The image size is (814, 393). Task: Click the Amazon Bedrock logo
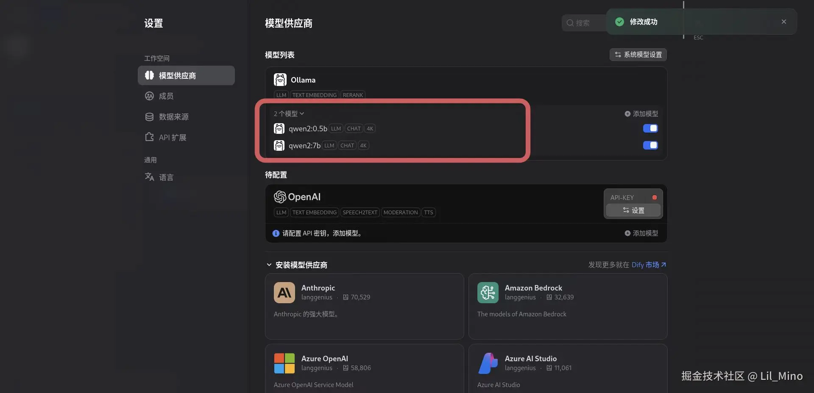(488, 293)
